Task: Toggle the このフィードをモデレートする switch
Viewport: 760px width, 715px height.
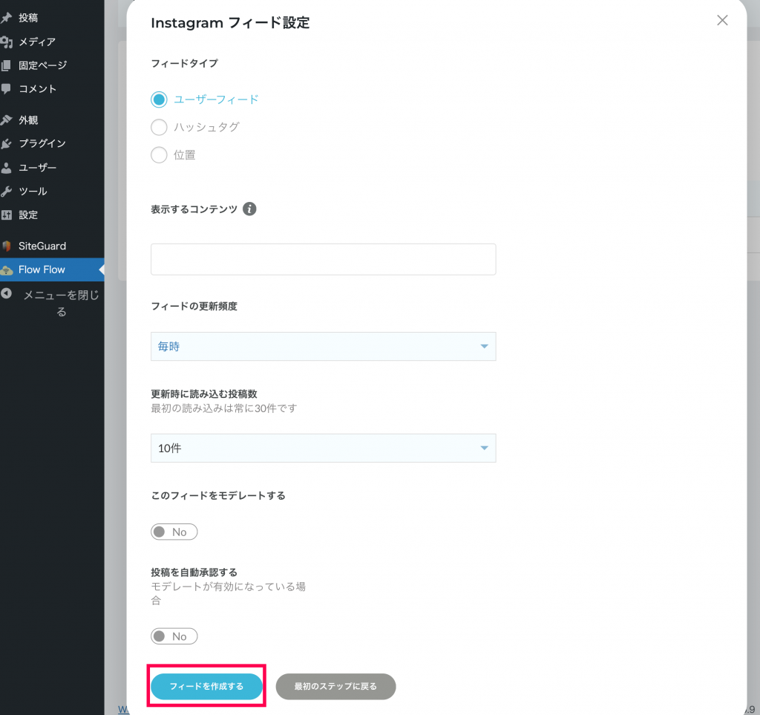Action: pos(174,532)
